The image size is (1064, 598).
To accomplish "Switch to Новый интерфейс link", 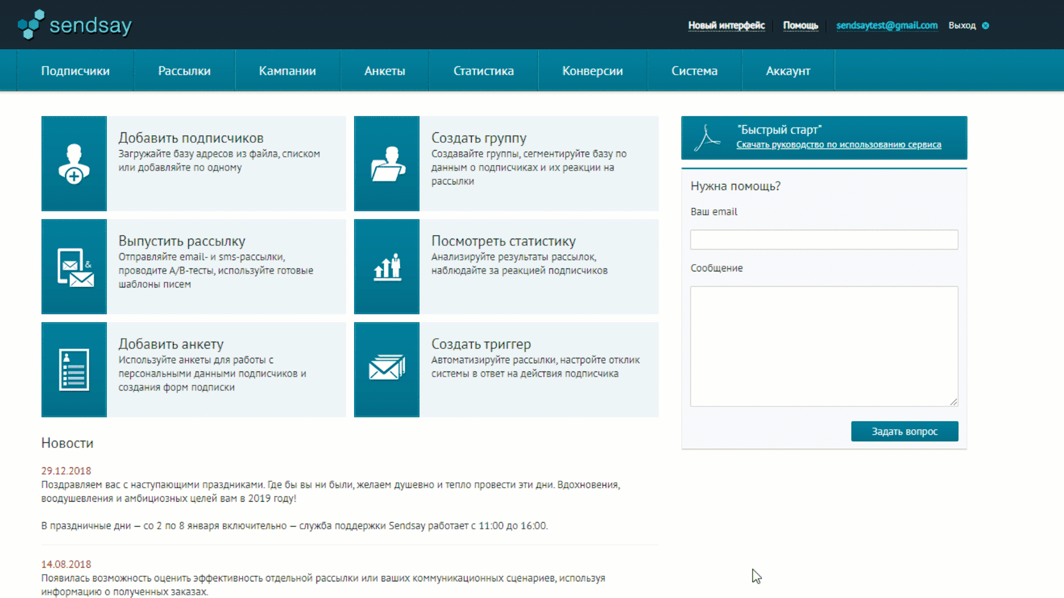I will pyautogui.click(x=726, y=25).
